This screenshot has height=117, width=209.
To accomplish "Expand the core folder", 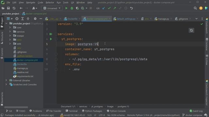I will tap(10, 28).
